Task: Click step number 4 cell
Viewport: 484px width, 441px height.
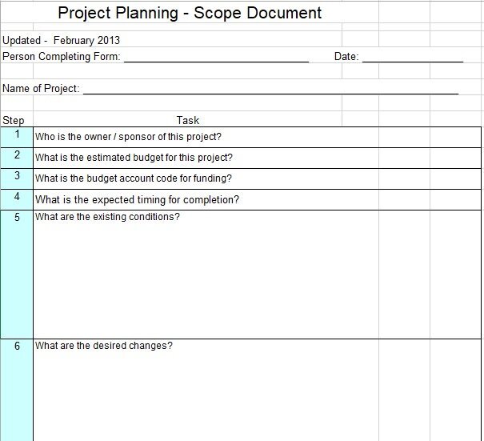Action: tap(17, 198)
